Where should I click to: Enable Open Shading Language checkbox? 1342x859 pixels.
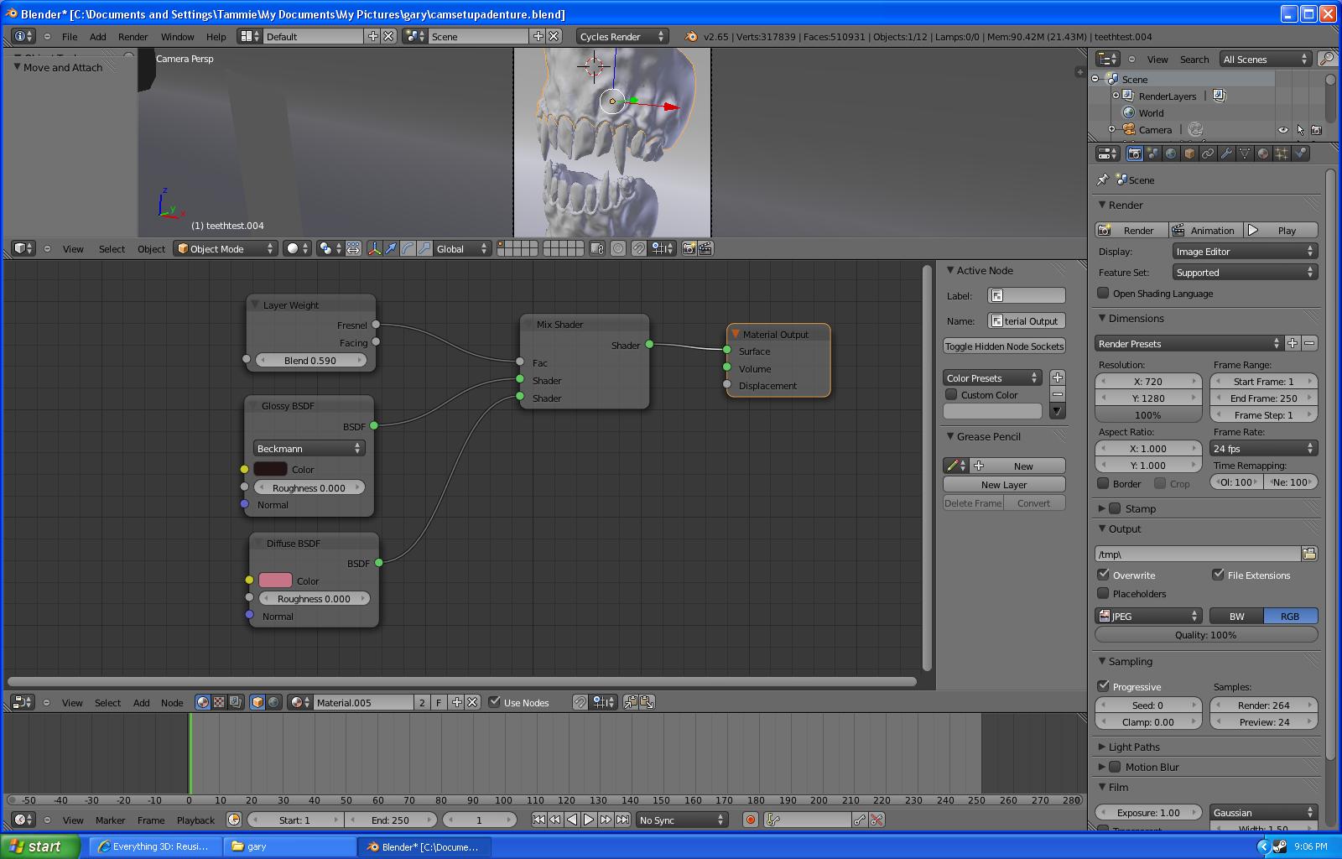coord(1103,293)
